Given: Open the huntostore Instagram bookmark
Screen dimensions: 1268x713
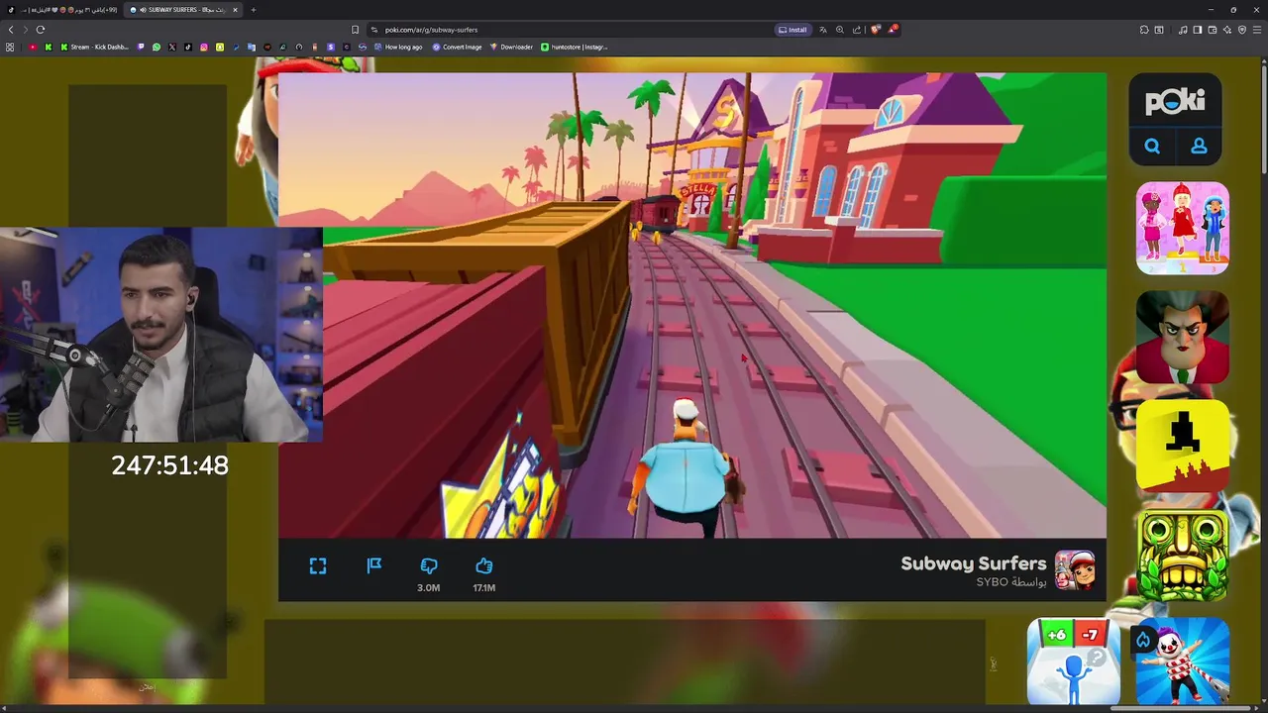Looking at the screenshot, I should (574, 47).
